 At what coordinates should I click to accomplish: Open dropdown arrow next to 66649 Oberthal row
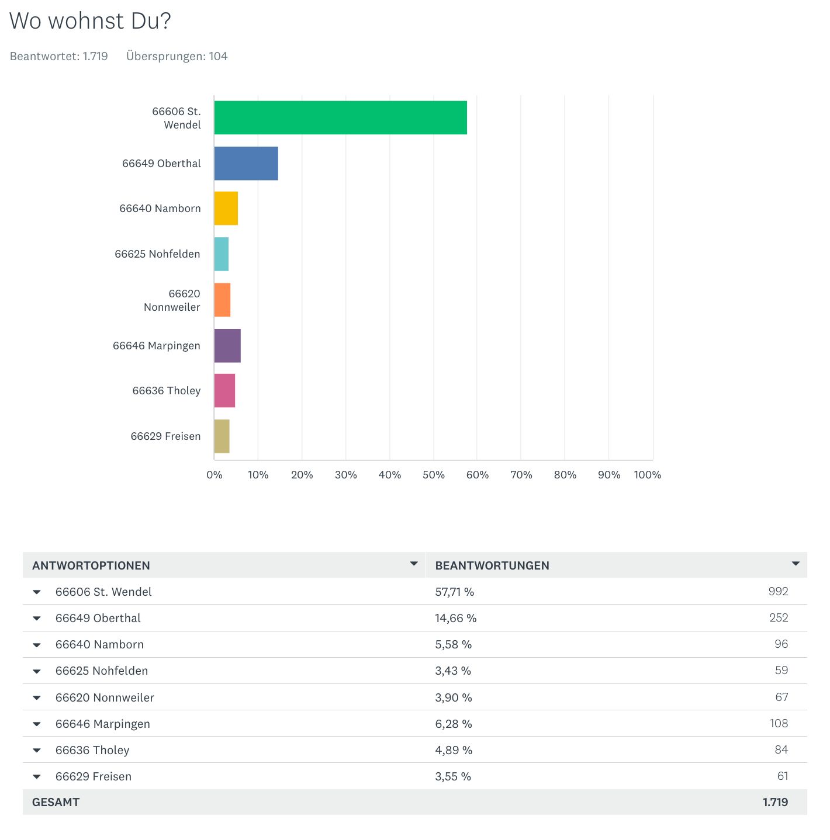point(37,619)
